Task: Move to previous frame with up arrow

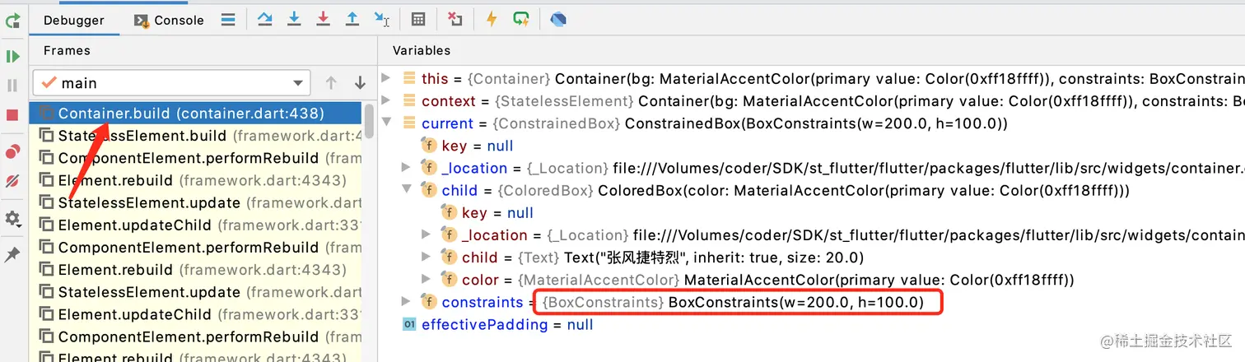Action: click(331, 83)
